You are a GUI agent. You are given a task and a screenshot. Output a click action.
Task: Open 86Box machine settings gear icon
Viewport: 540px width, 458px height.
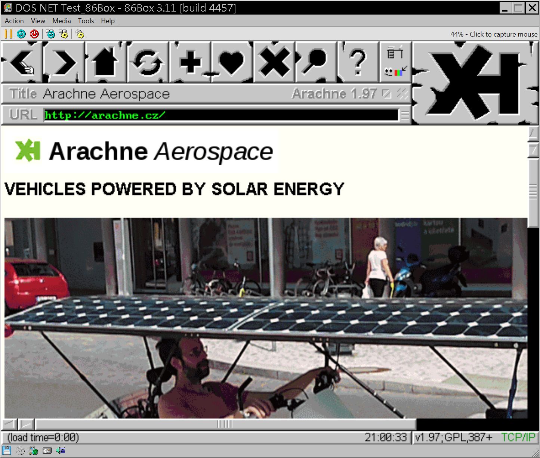[x=80, y=34]
